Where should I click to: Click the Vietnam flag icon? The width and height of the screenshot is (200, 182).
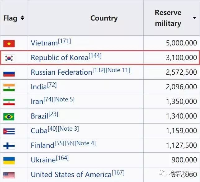point(9,44)
